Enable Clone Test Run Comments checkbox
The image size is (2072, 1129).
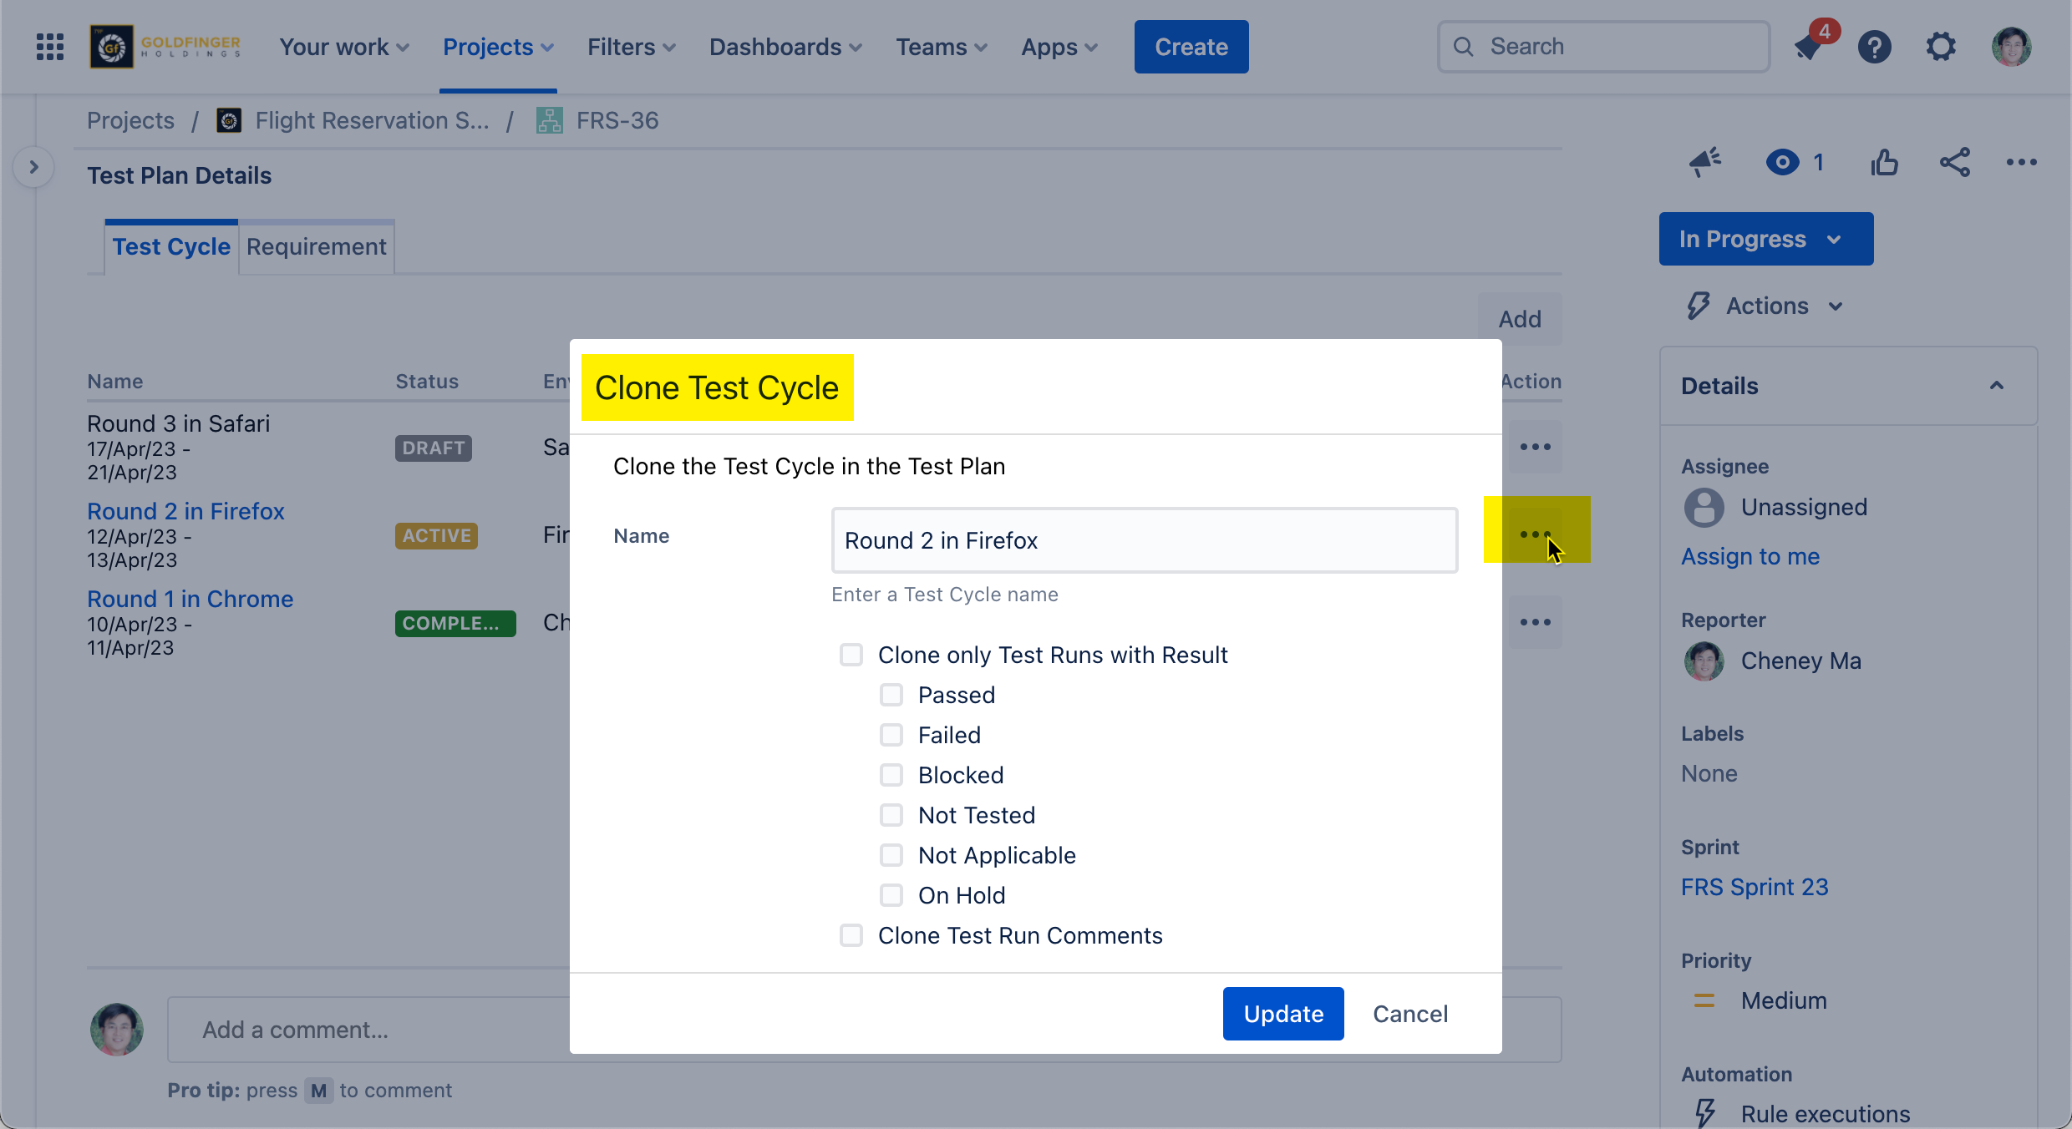click(851, 935)
